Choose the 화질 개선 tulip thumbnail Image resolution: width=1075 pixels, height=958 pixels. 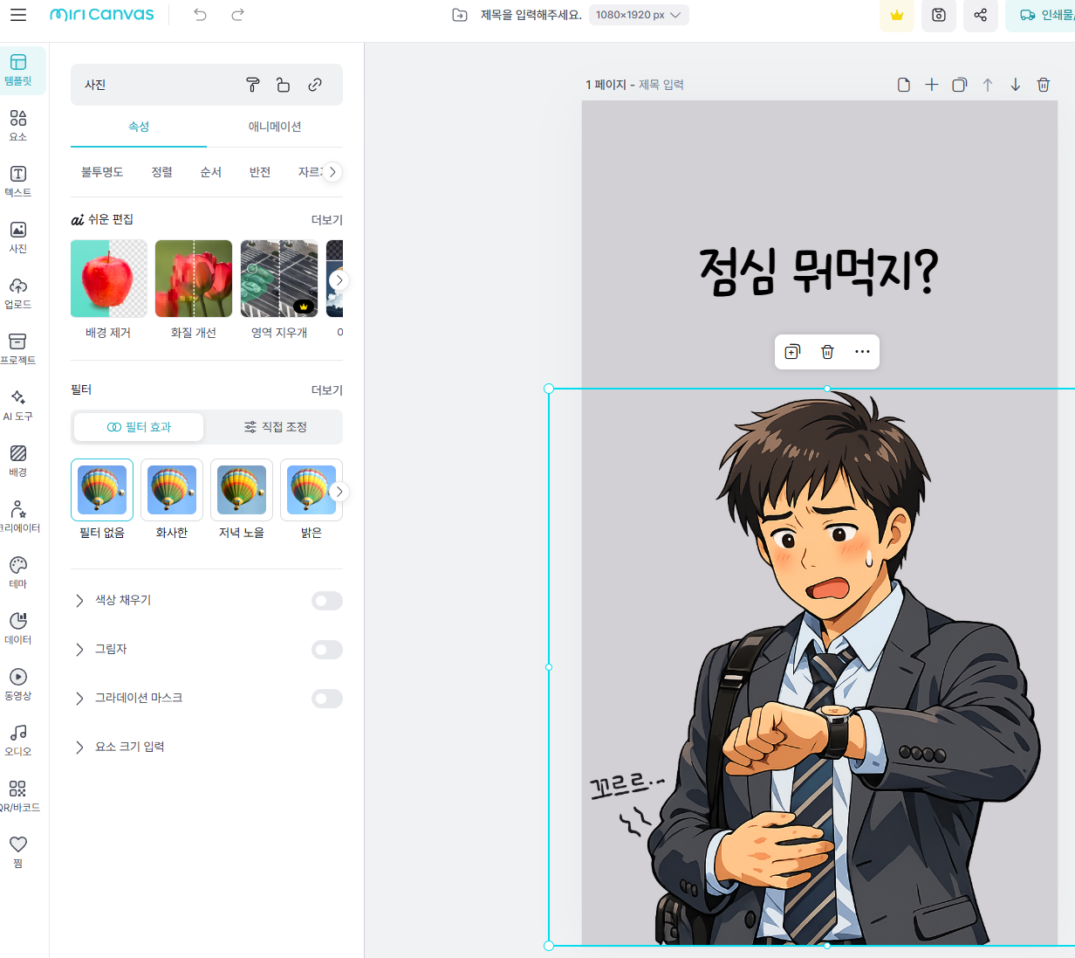194,279
